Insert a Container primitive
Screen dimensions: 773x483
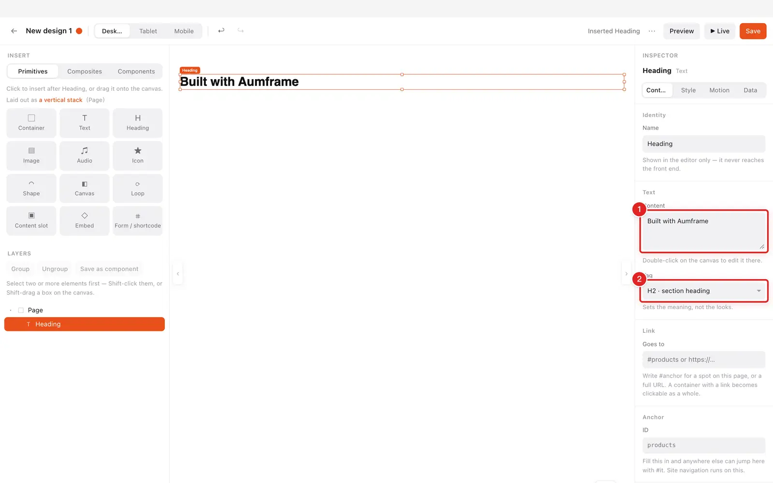pos(31,123)
